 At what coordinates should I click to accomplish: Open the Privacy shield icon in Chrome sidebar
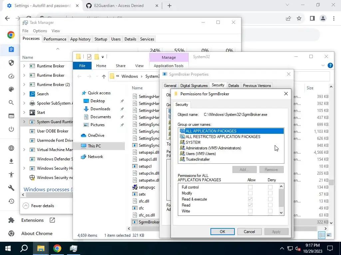coord(11,63)
